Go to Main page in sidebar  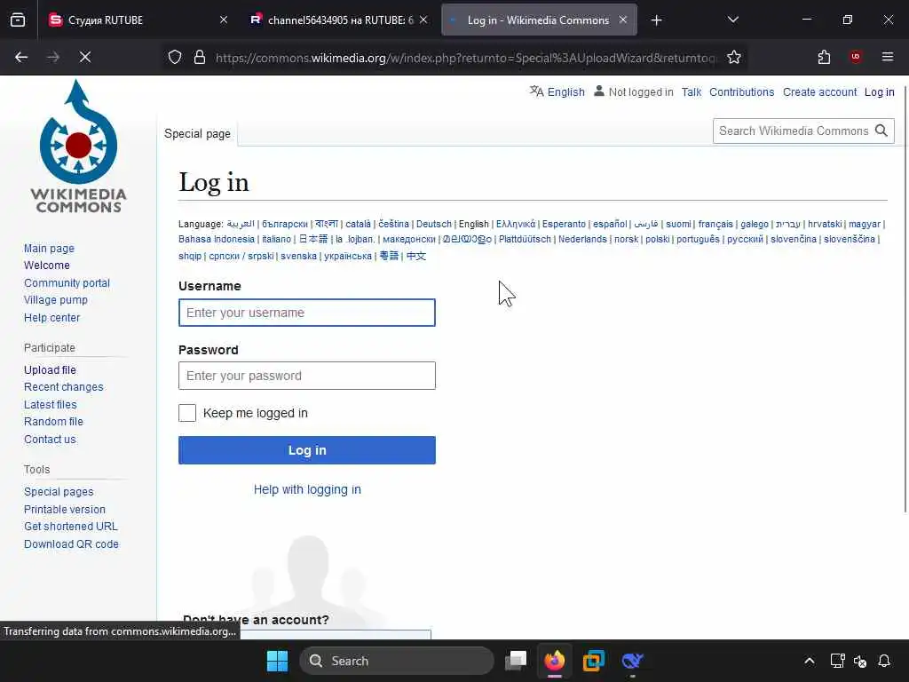pos(50,249)
